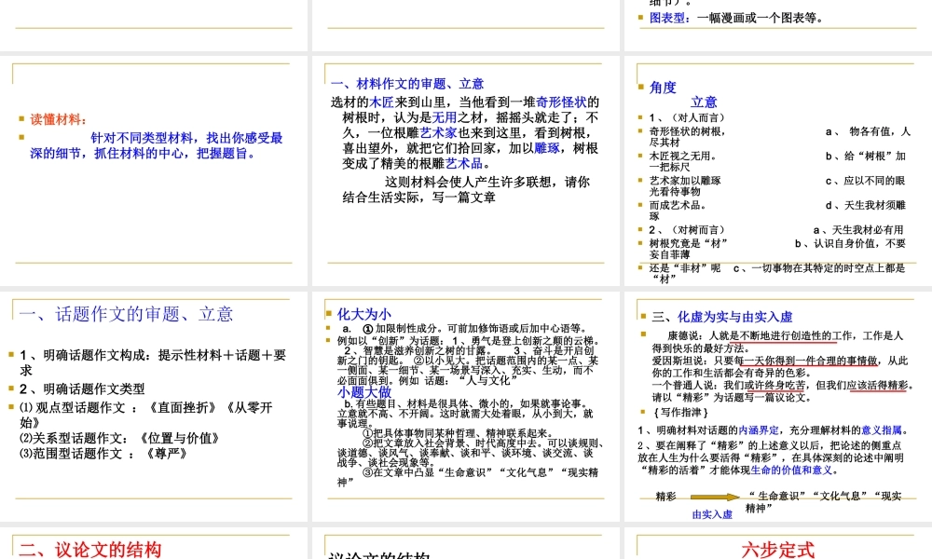Click the text "b、给“树根”加"
This screenshot has width=932, height=559.
tap(866, 157)
